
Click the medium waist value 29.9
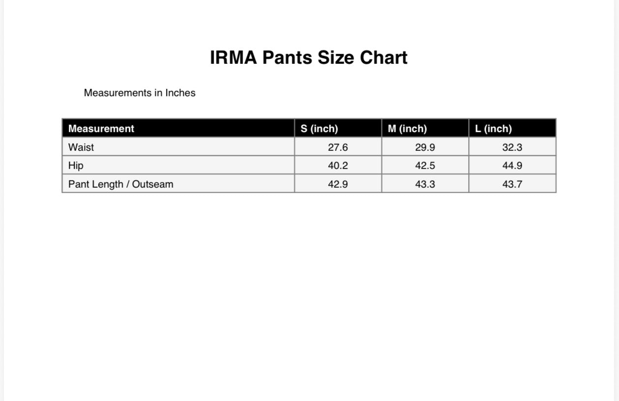[425, 147]
